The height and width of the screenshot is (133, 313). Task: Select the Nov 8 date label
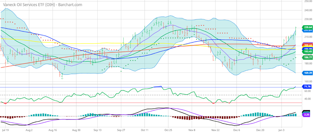click(x=192, y=130)
